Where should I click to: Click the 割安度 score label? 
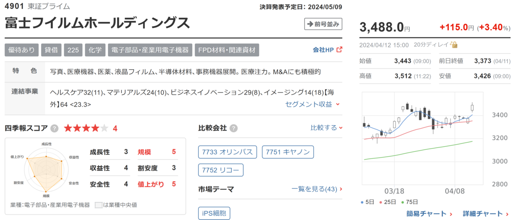tap(148, 168)
